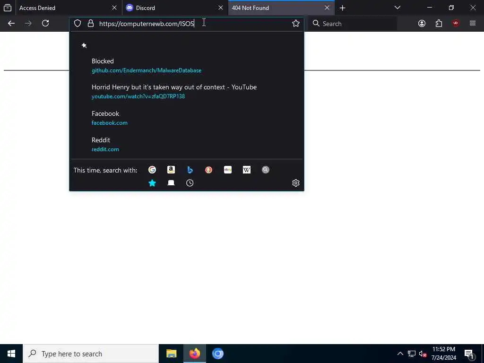Viewport: 484px width, 363px height.
Task: Go back to the previous page
Action: tap(11, 24)
